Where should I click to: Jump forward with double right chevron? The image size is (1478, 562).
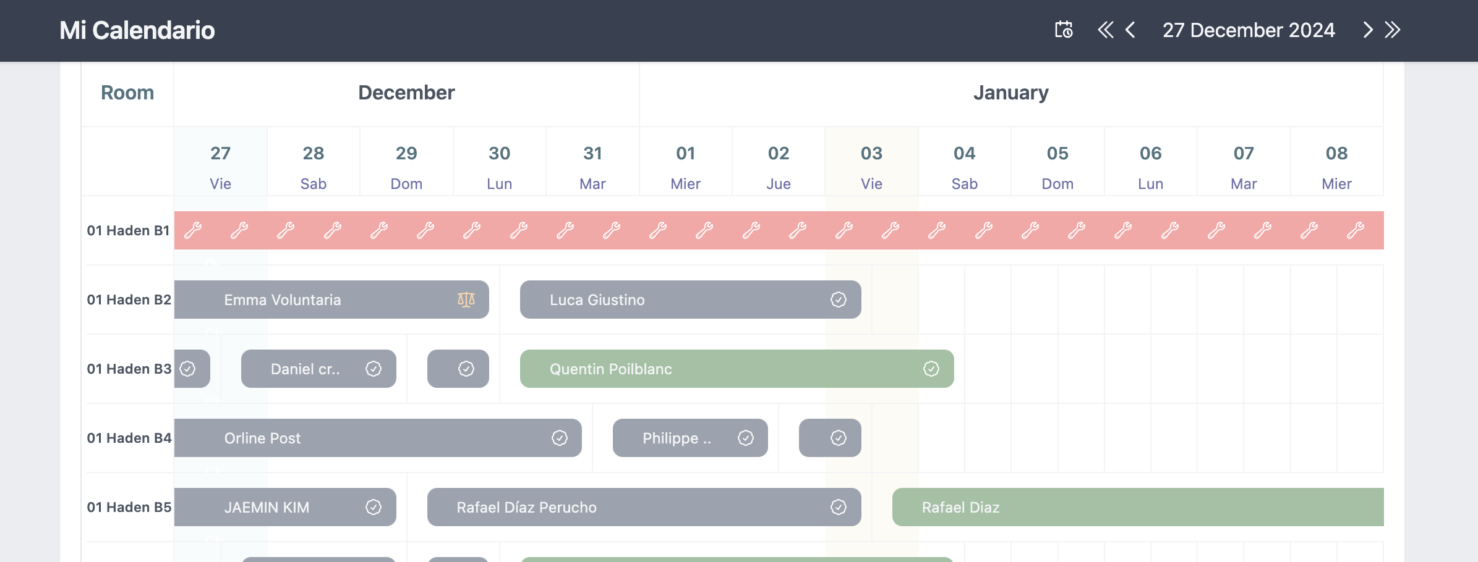click(x=1393, y=30)
